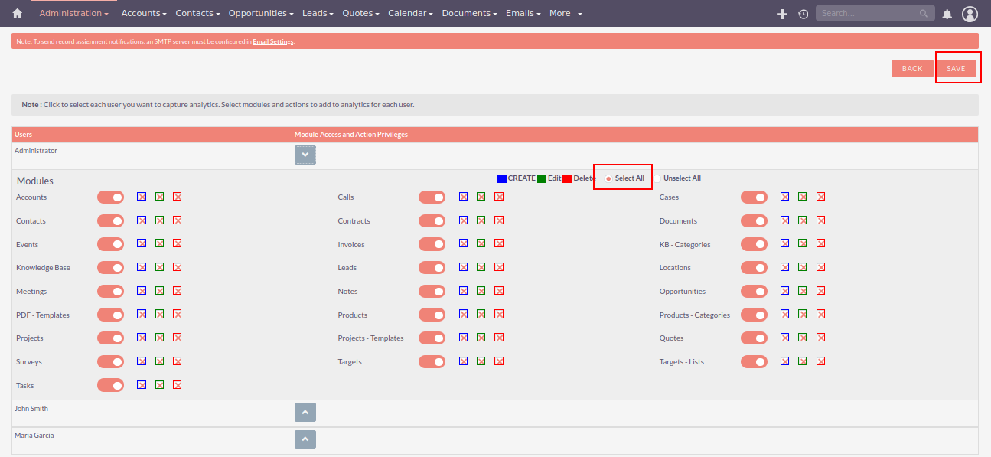Disable the Opportunities module switch
This screenshot has height=457, width=991.
[x=754, y=292]
